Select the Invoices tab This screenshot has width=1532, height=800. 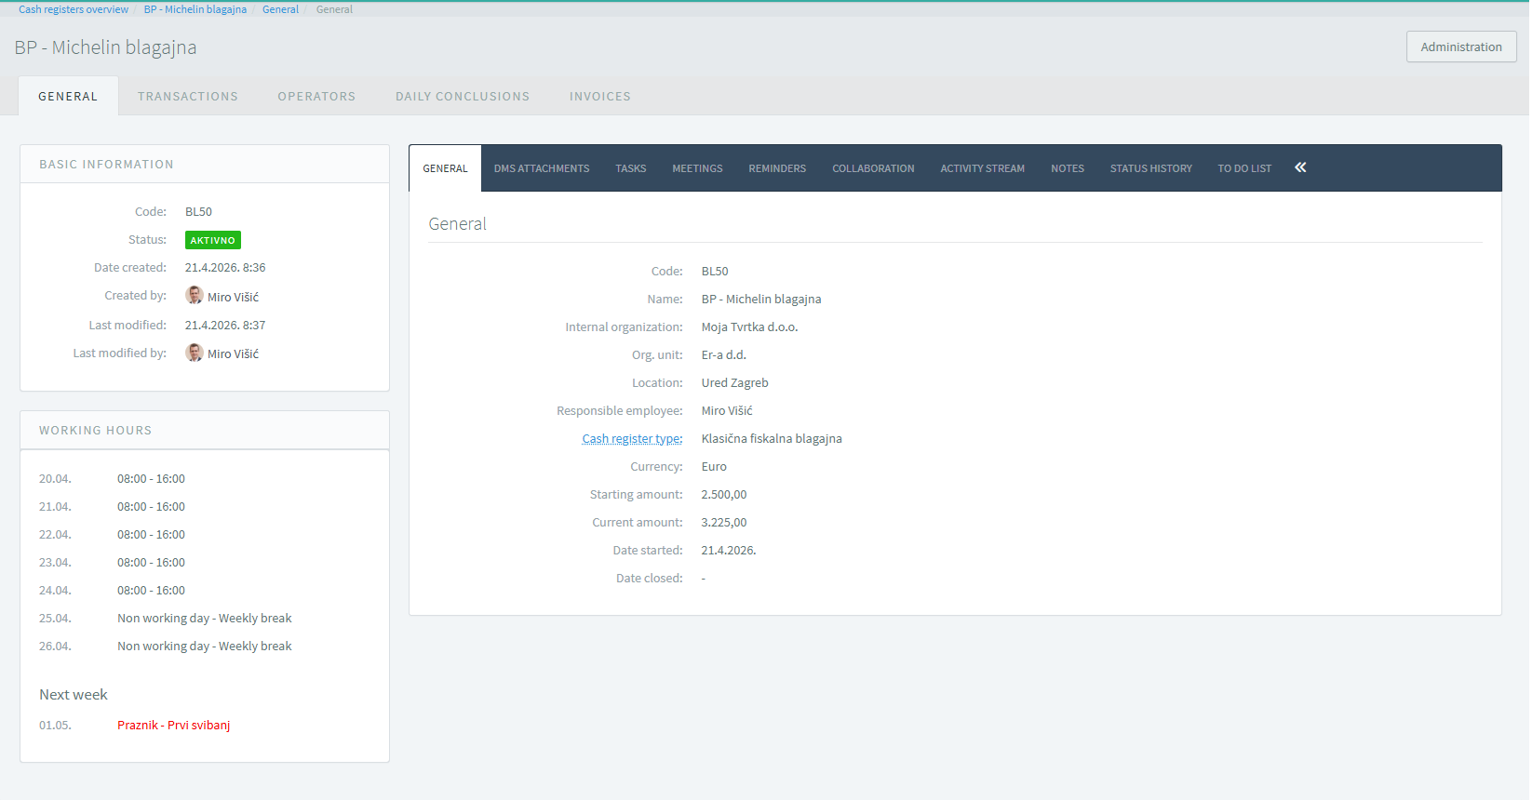[x=599, y=97]
